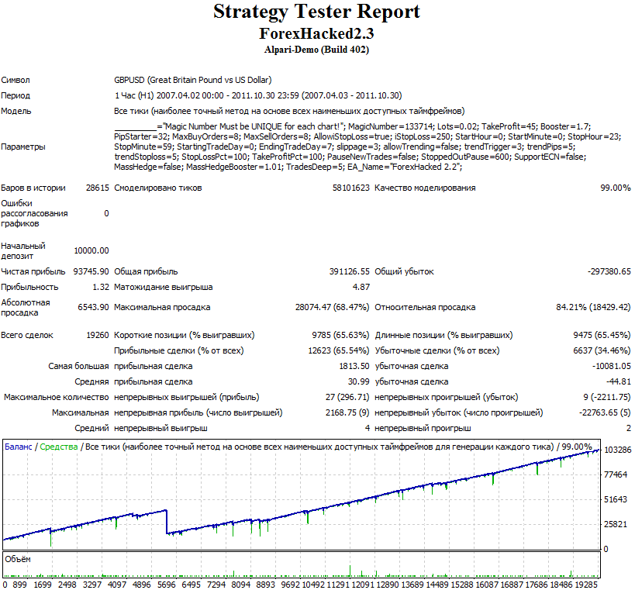Click the Всего сделок value 19260
635x590 pixels.
98,335
